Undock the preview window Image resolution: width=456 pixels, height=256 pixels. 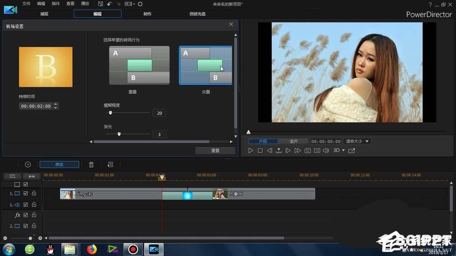(352, 150)
